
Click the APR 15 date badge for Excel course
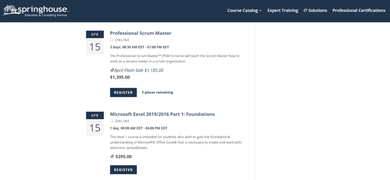[95, 124]
